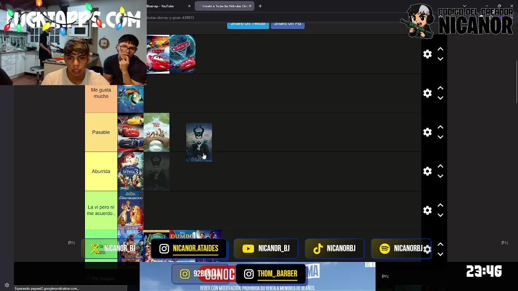Image resolution: width=518 pixels, height=291 pixels.
Task: Open a new browser tab
Action: 260,6
